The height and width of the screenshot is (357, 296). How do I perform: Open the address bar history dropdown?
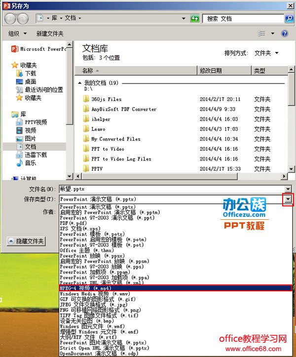point(184,18)
